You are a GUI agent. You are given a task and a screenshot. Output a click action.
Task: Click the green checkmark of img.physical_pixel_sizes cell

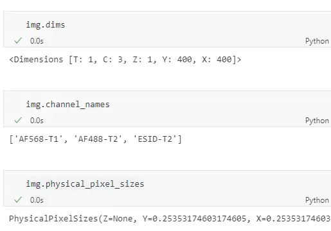[18, 200]
